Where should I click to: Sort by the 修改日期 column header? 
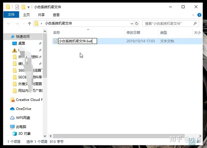(x=133, y=33)
